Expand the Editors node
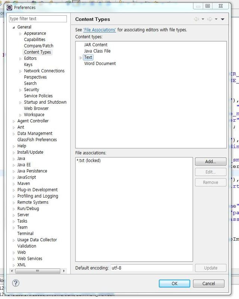 tap(20, 59)
